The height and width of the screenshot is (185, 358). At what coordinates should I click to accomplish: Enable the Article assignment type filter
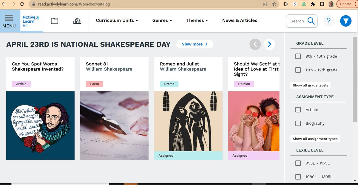[x=298, y=110]
